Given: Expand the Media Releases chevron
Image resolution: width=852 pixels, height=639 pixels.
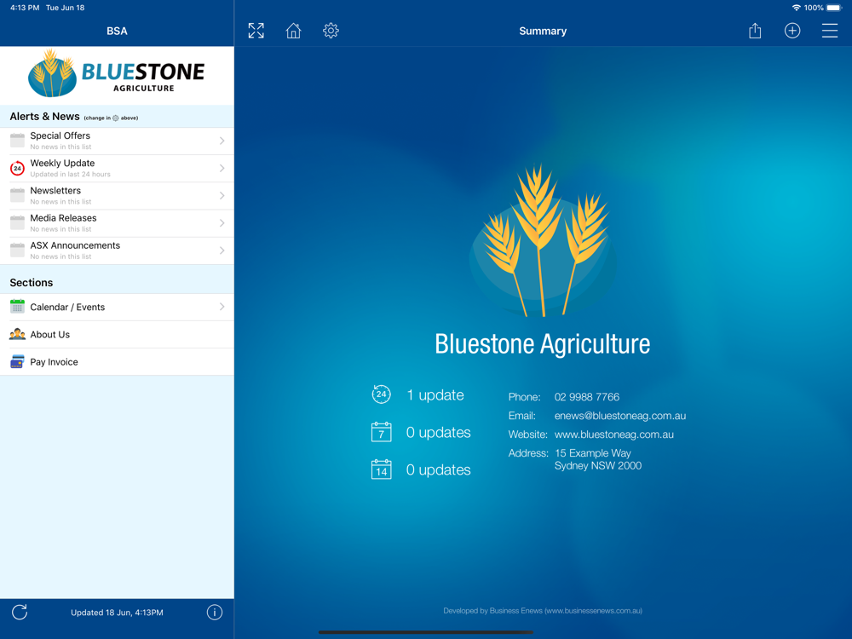Looking at the screenshot, I should click(x=222, y=223).
